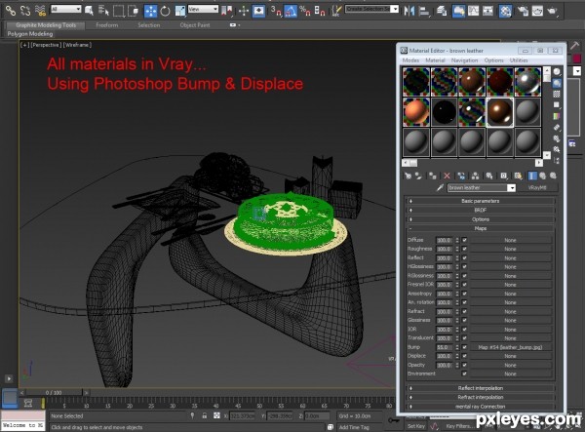The image size is (585, 432).
Task: Toggle the Reflect map checkbox
Action: click(464, 257)
